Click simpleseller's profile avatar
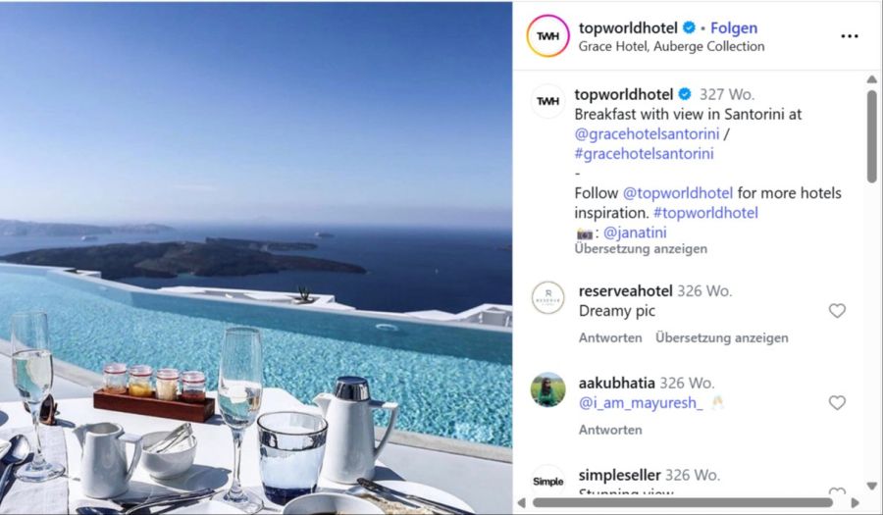 coord(547,482)
